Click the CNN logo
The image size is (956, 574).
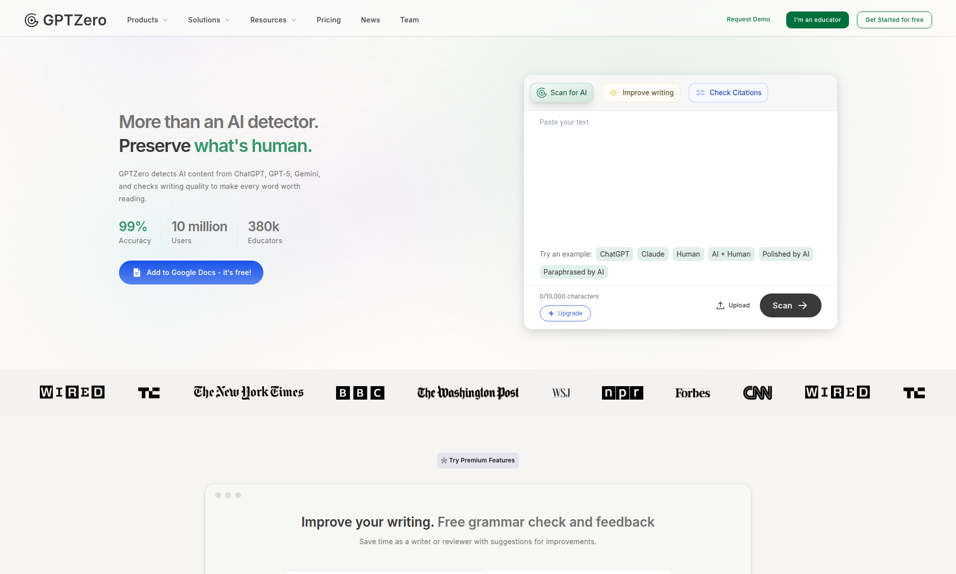tap(757, 393)
